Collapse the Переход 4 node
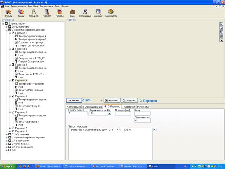 pyautogui.click(x=10, y=81)
